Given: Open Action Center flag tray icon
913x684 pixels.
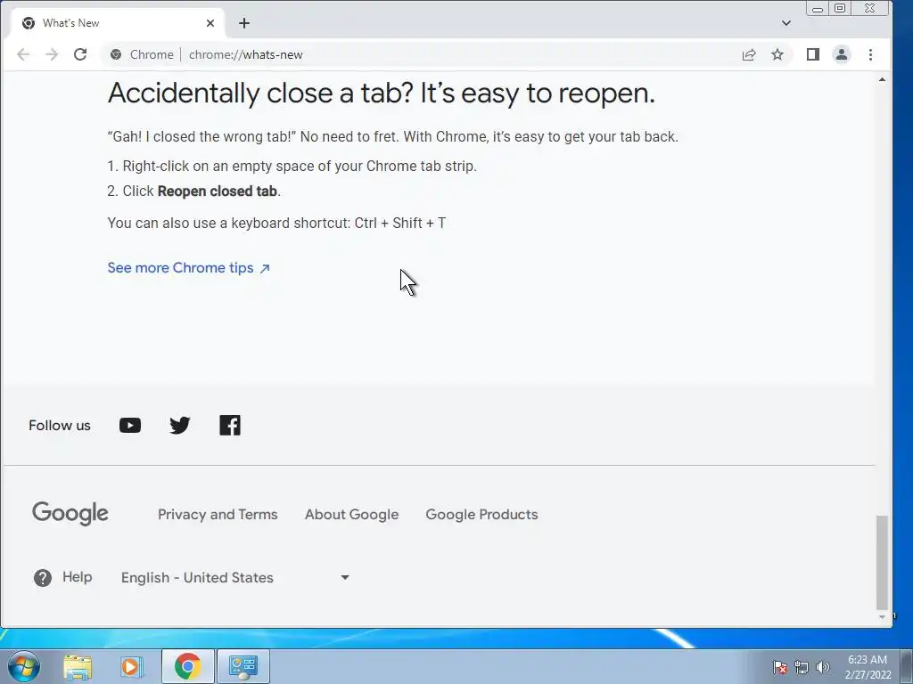Looking at the screenshot, I should click(x=780, y=667).
